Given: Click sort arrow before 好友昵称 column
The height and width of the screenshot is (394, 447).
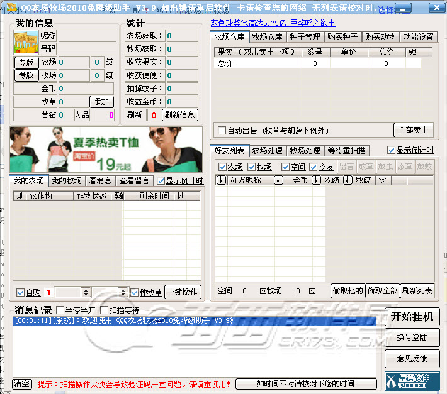Looking at the screenshot, I should point(221,180).
